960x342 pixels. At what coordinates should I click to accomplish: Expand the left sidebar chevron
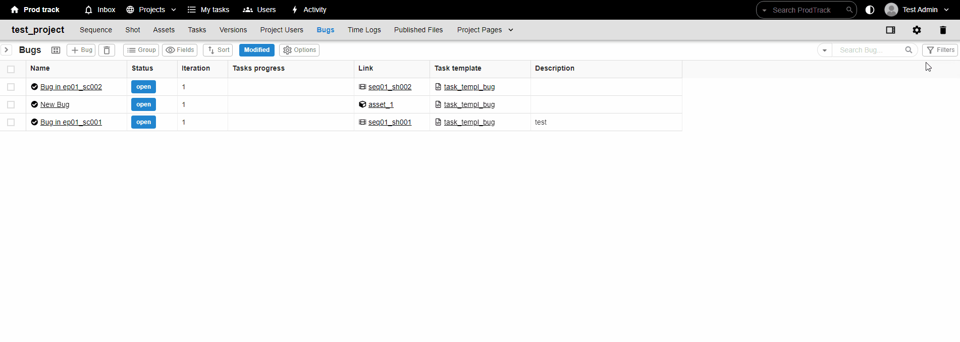pyautogui.click(x=7, y=50)
